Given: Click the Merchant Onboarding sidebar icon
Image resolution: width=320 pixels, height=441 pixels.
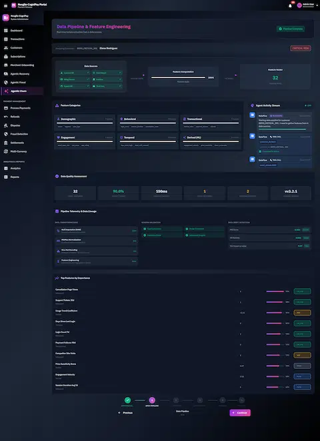Looking at the screenshot, I should tap(6, 65).
